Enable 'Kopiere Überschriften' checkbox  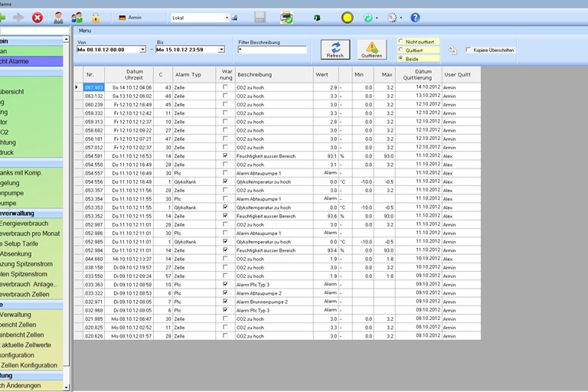tap(468, 50)
